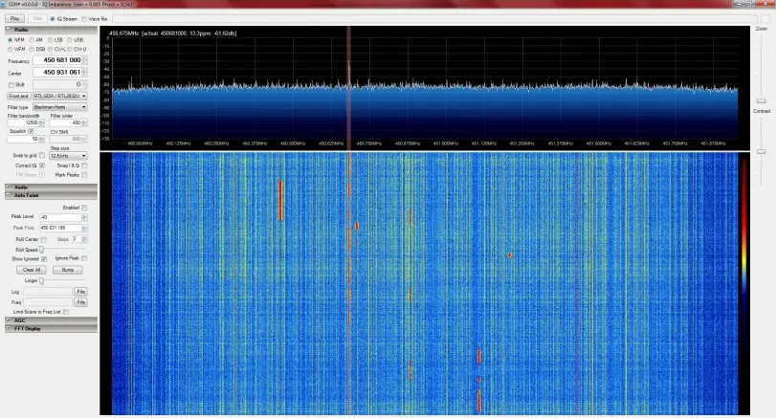Image resolution: width=776 pixels, height=418 pixels.
Task: Choose the WFM demodulation mode
Action: tap(11, 48)
